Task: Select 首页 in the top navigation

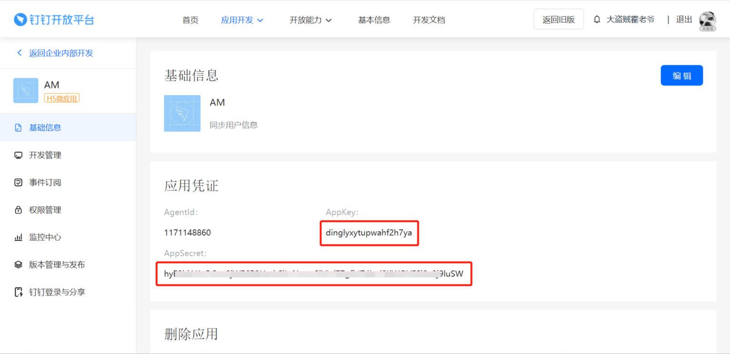Action: pyautogui.click(x=189, y=20)
